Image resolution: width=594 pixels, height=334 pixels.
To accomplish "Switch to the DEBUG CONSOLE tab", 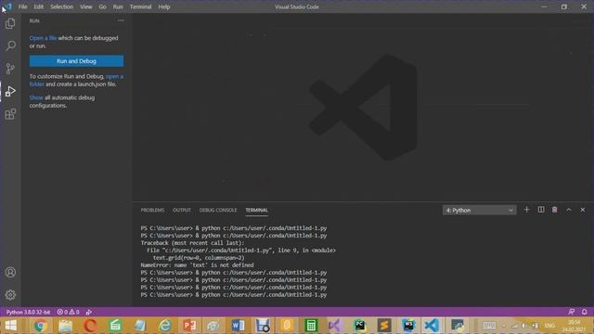I will pyautogui.click(x=218, y=211).
